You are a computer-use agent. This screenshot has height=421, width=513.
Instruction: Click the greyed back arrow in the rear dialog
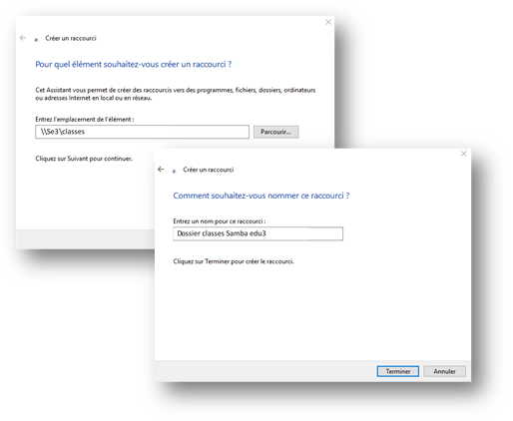pyautogui.click(x=23, y=38)
